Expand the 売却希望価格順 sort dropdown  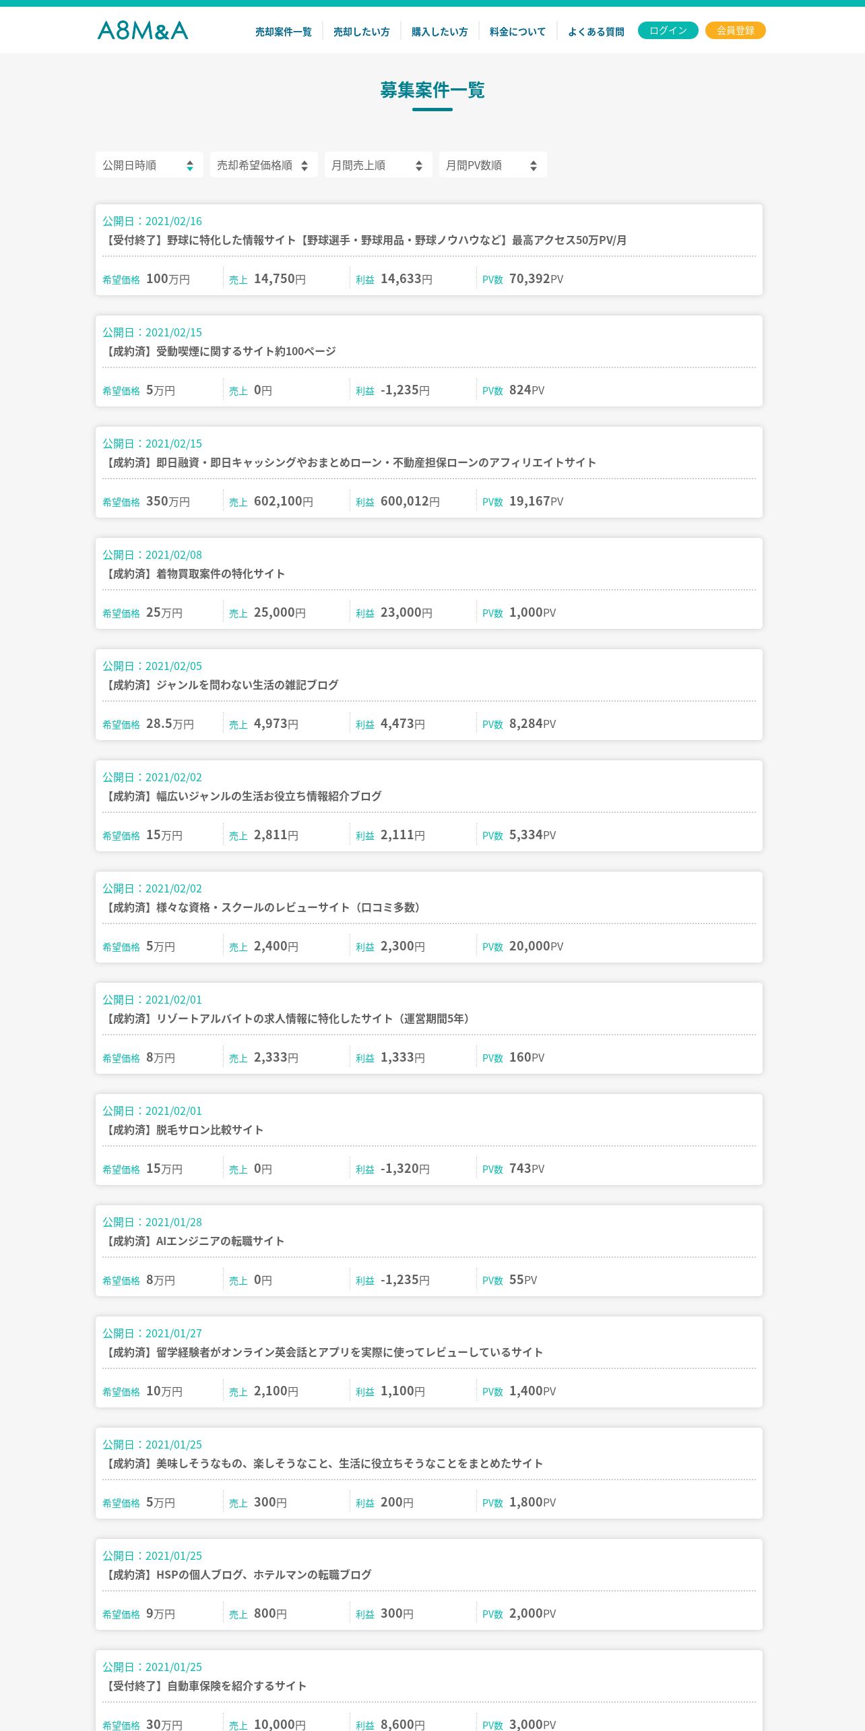[264, 164]
